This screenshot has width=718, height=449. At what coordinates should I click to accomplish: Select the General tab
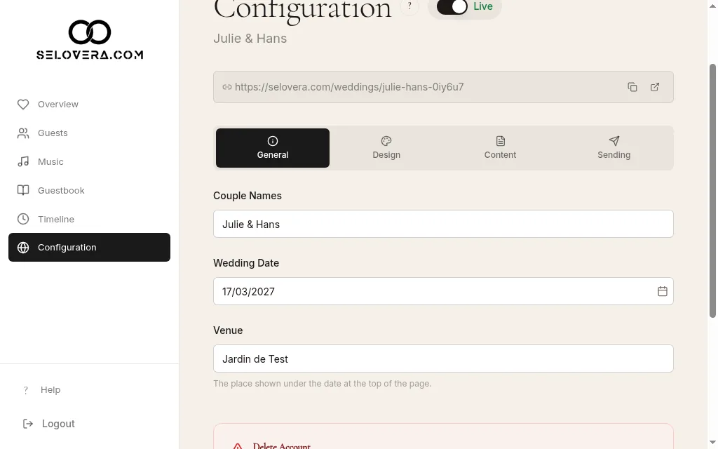pyautogui.click(x=273, y=148)
